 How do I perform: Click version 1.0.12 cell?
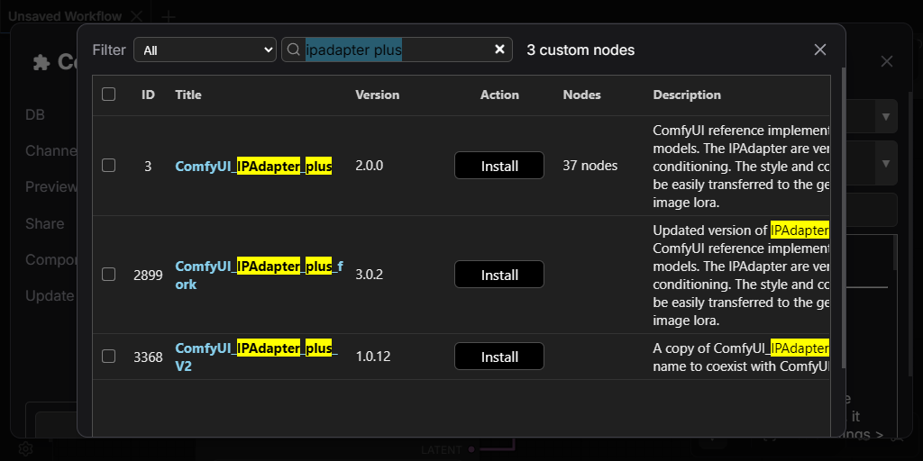[x=373, y=357]
